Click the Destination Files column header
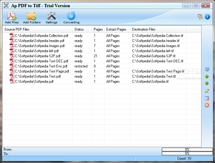The height and width of the screenshot is (163, 215). 158,29
